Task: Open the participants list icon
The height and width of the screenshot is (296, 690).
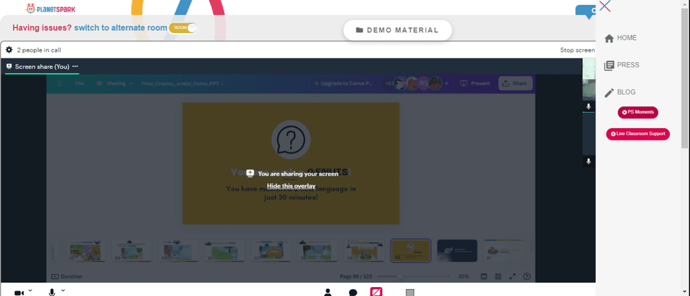Action: (x=328, y=293)
